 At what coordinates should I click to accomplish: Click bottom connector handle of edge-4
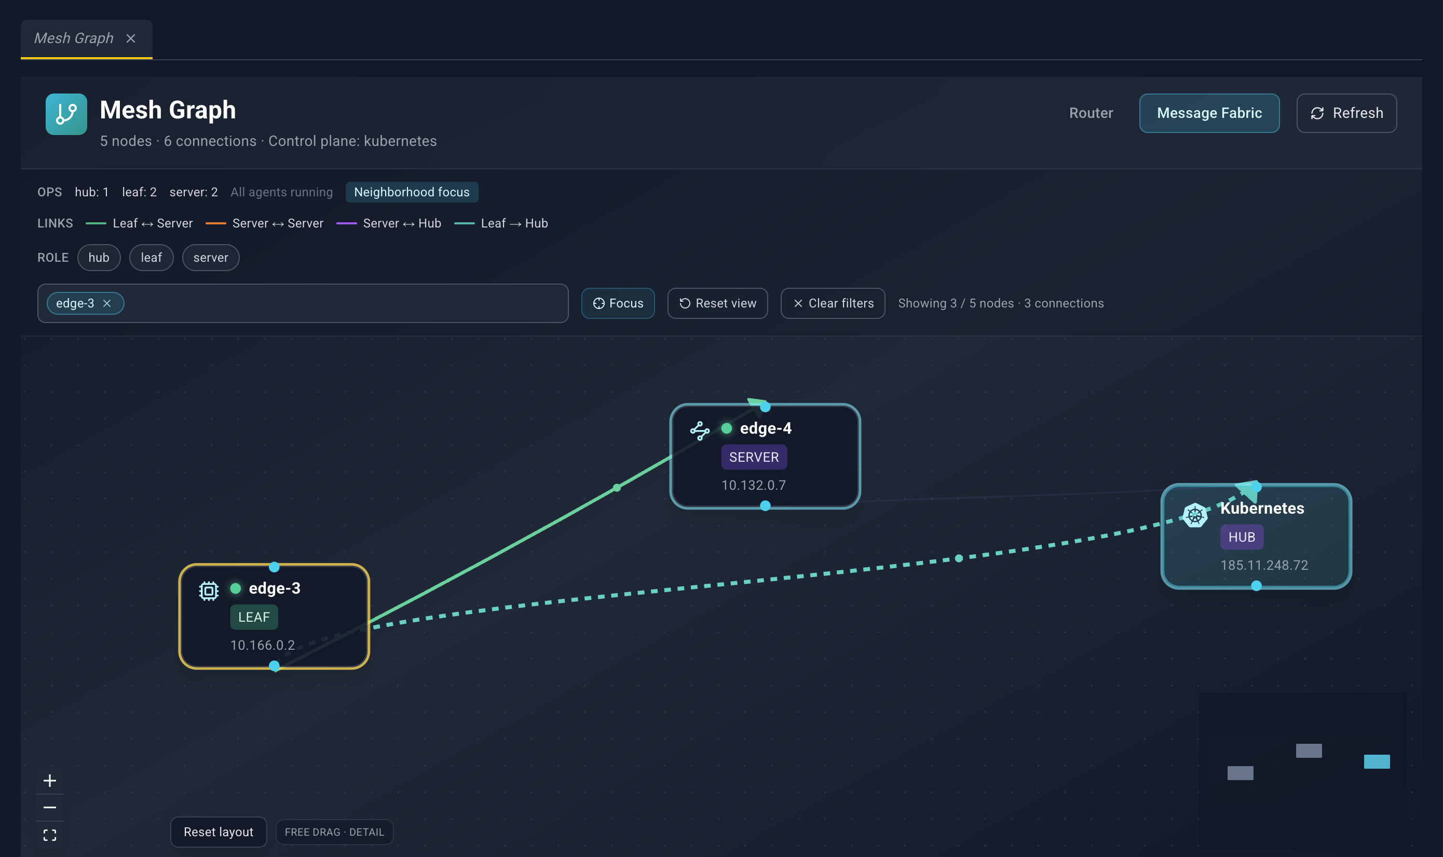765,506
